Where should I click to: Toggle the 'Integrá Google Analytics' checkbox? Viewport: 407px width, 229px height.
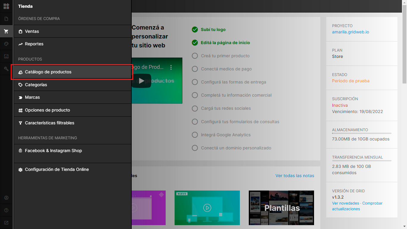pos(195,135)
